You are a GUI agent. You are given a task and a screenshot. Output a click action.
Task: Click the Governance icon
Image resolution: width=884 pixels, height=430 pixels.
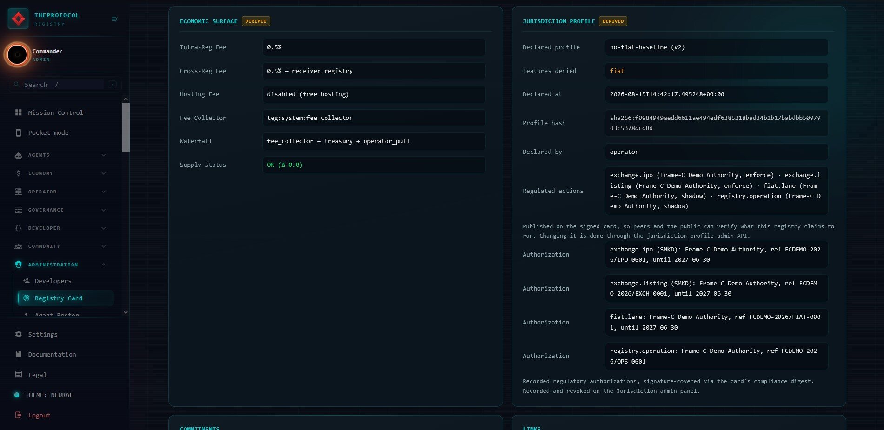point(19,210)
